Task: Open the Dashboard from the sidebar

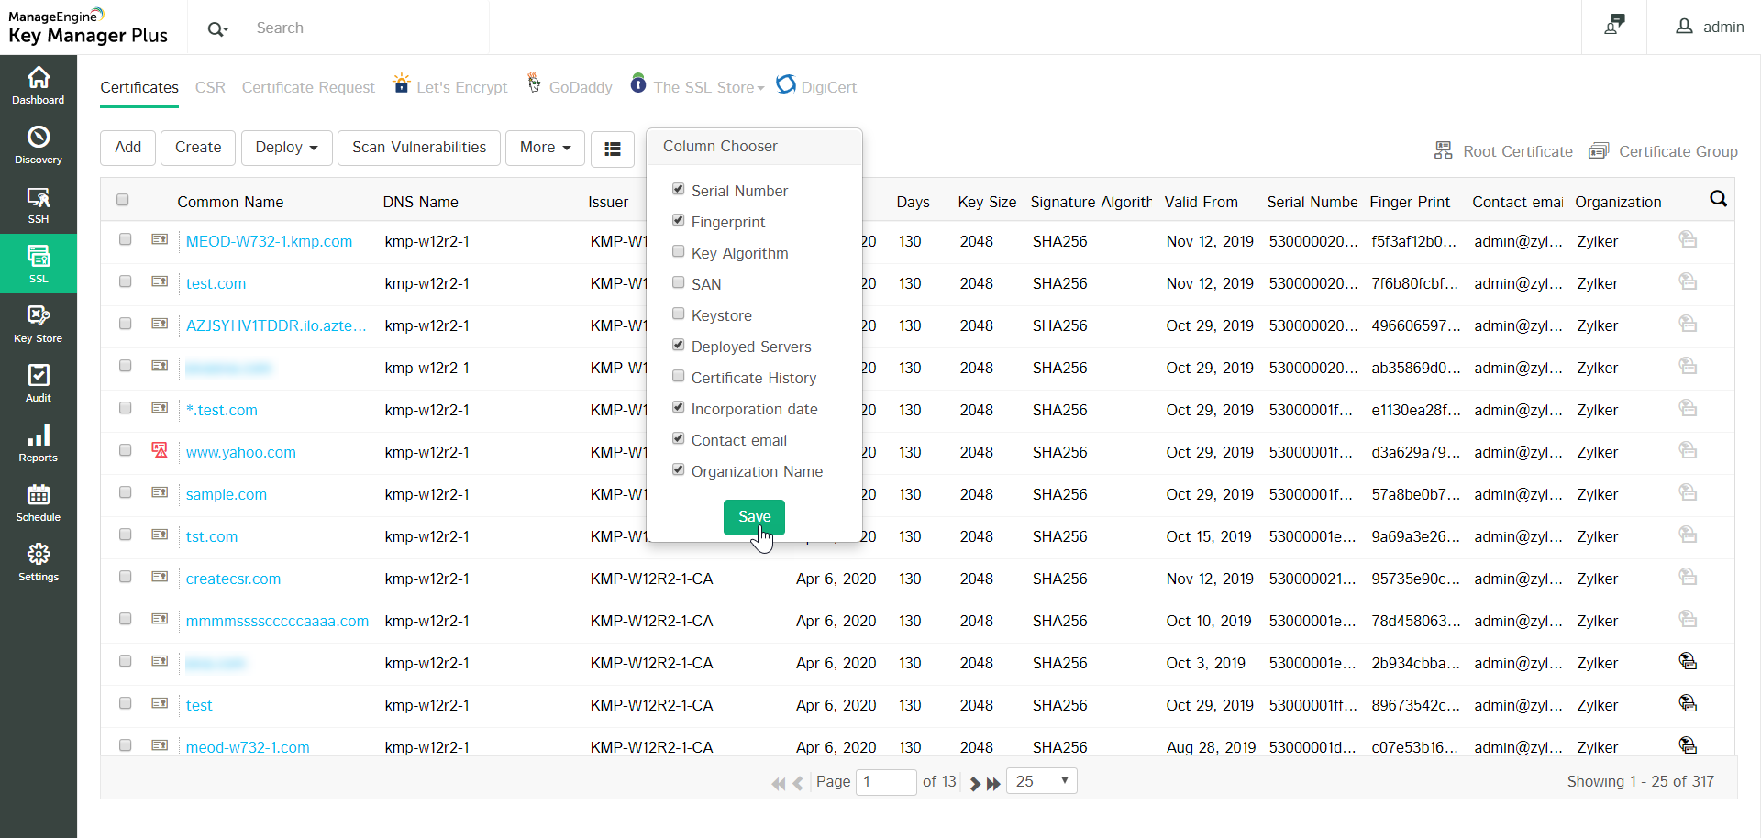Action: coord(39,85)
